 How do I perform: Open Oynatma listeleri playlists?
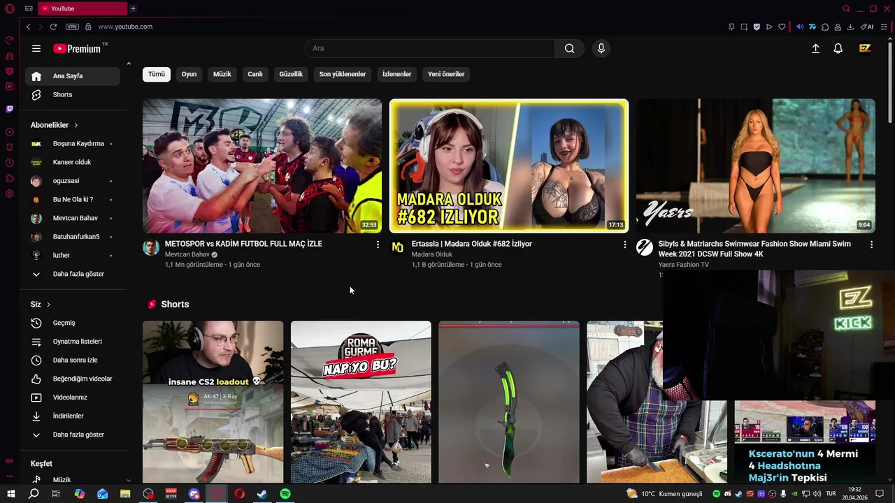point(73,342)
